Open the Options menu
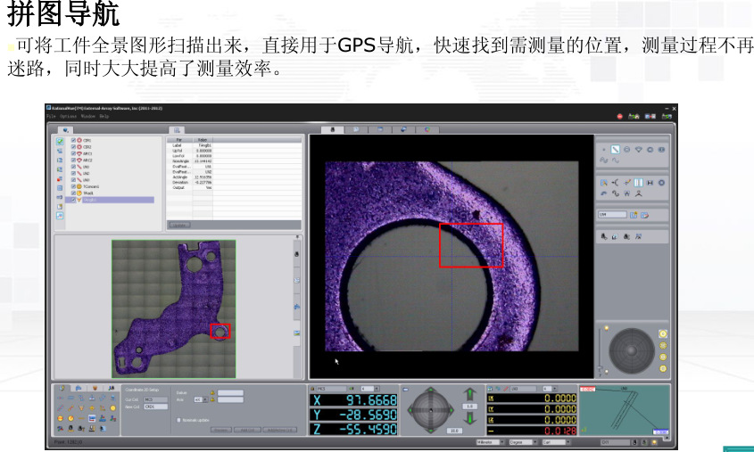This screenshot has height=452, width=754. 68,116
